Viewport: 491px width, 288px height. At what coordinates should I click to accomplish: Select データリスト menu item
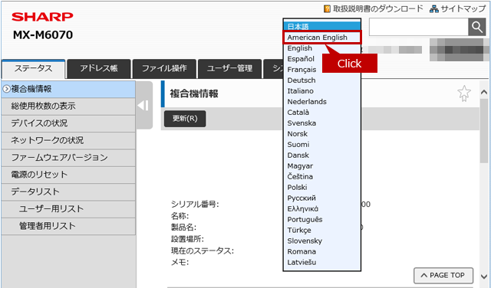click(x=68, y=192)
